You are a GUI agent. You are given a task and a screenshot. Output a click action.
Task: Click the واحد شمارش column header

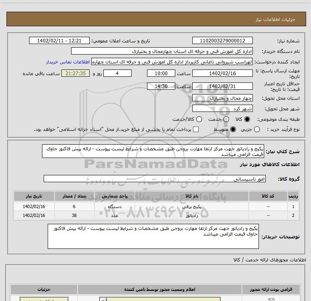115,196
